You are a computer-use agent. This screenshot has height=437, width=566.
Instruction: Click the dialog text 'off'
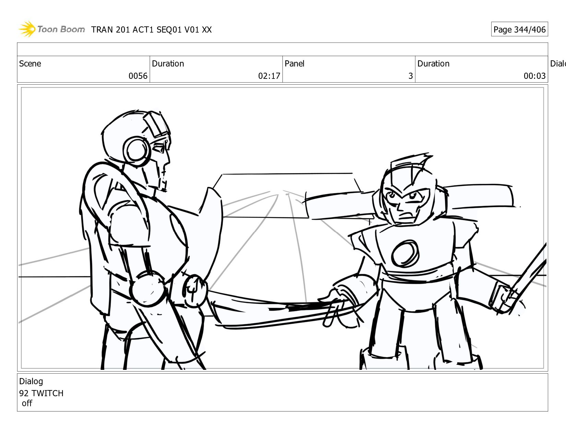pyautogui.click(x=27, y=403)
